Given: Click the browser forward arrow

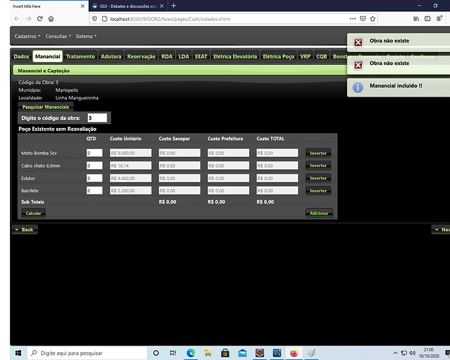Looking at the screenshot, I should (x=28, y=19).
